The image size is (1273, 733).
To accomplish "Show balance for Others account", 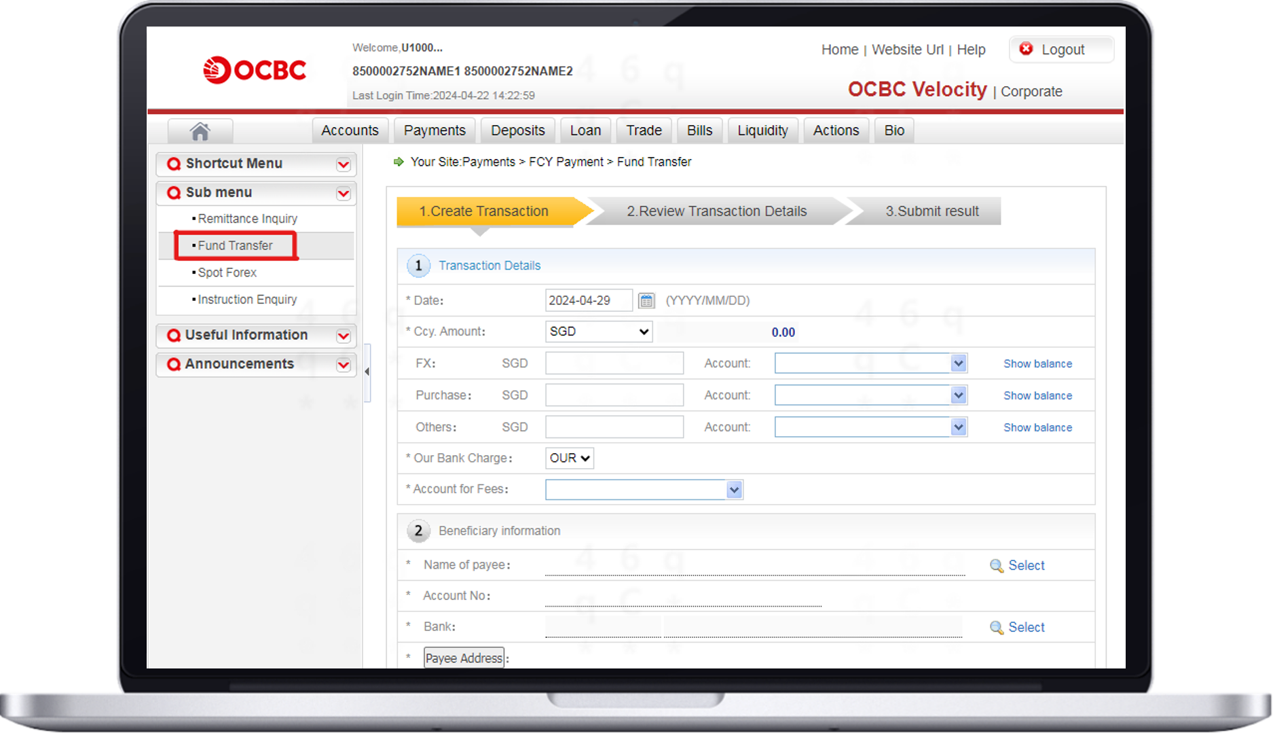I will [1037, 428].
